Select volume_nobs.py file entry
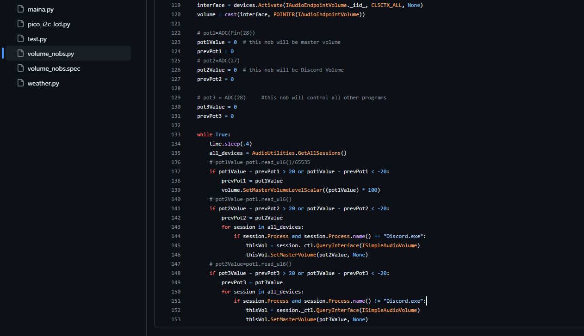The height and width of the screenshot is (336, 584). [68, 53]
